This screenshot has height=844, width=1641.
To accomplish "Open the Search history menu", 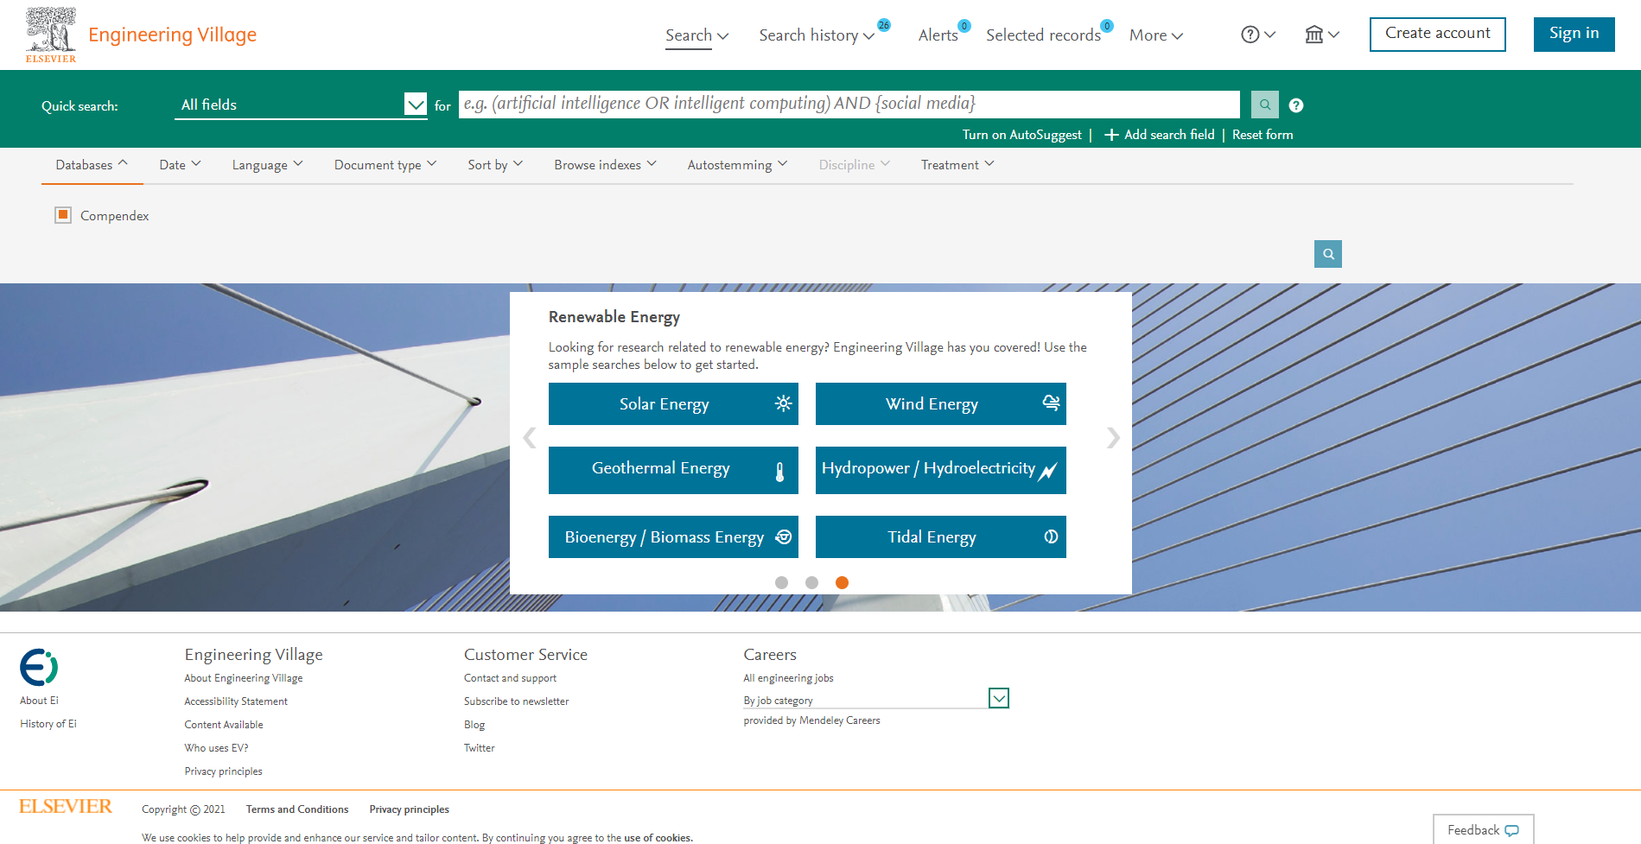I will (x=817, y=35).
